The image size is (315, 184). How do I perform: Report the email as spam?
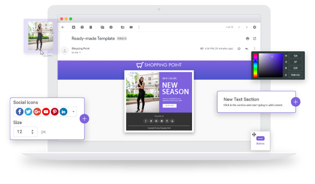82,27
